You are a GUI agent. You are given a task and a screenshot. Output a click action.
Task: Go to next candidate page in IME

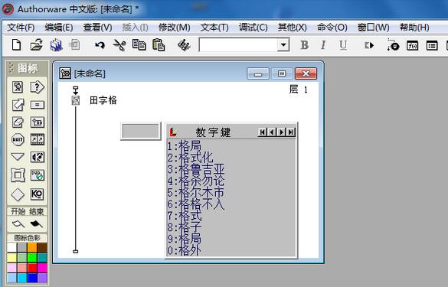[281, 132]
